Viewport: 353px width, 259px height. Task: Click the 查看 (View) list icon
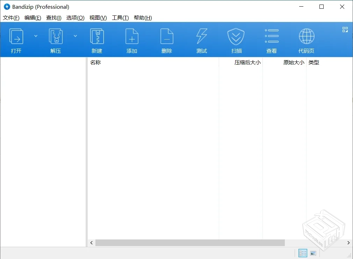272,37
